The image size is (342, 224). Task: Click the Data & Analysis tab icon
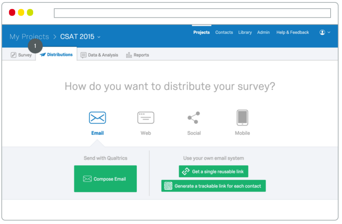click(83, 55)
